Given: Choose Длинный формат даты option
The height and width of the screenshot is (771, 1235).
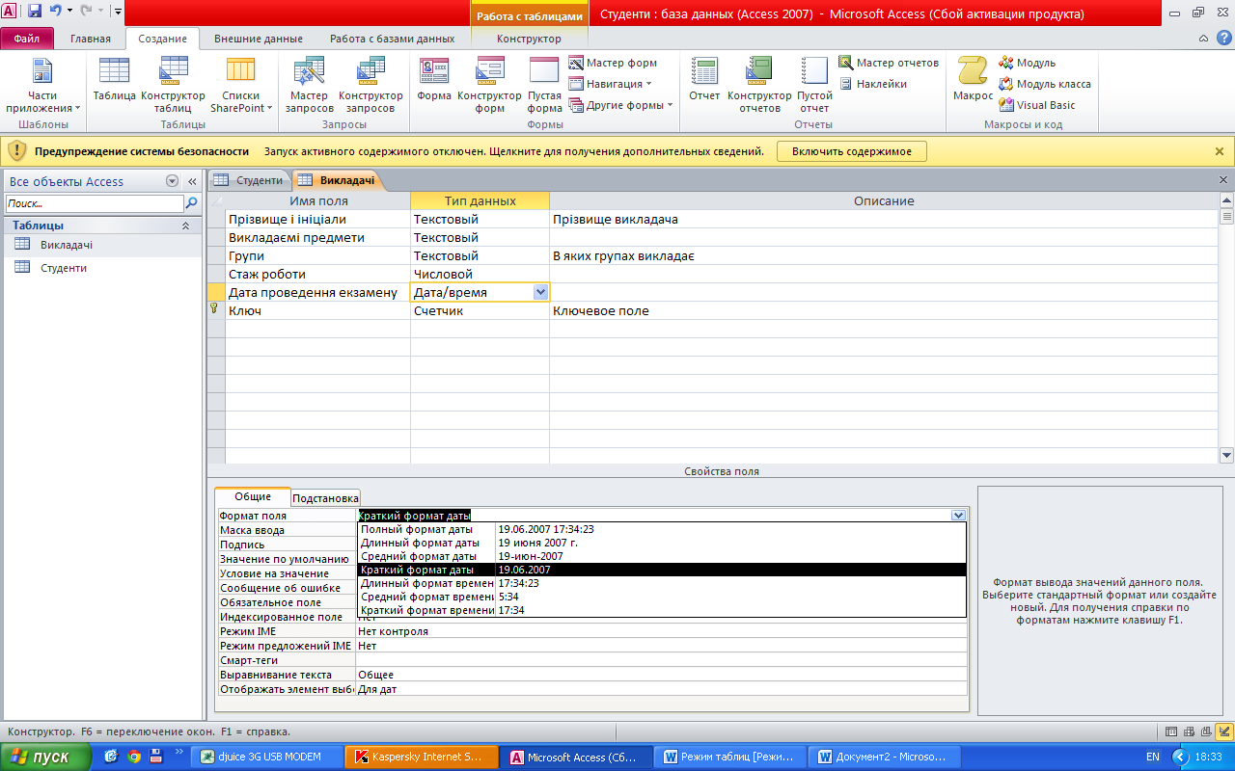Looking at the screenshot, I should click(x=662, y=543).
